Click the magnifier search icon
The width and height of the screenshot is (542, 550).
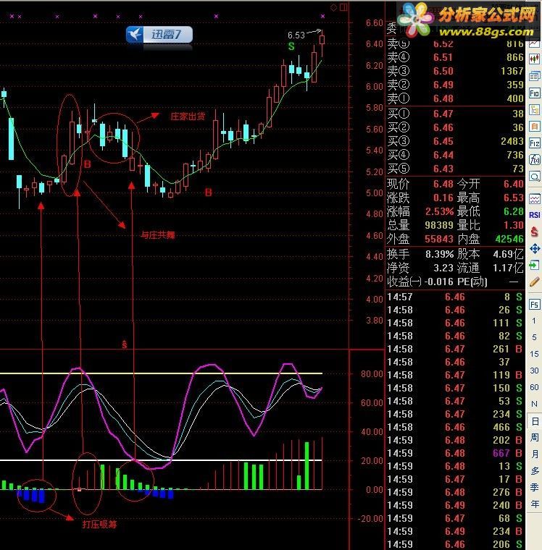click(534, 177)
